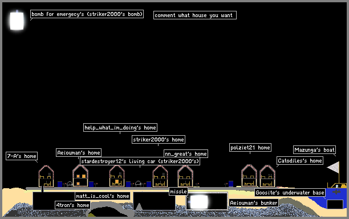Select the white sail on Mazunga's boat
The width and height of the screenshot is (349, 219).
click(333, 167)
